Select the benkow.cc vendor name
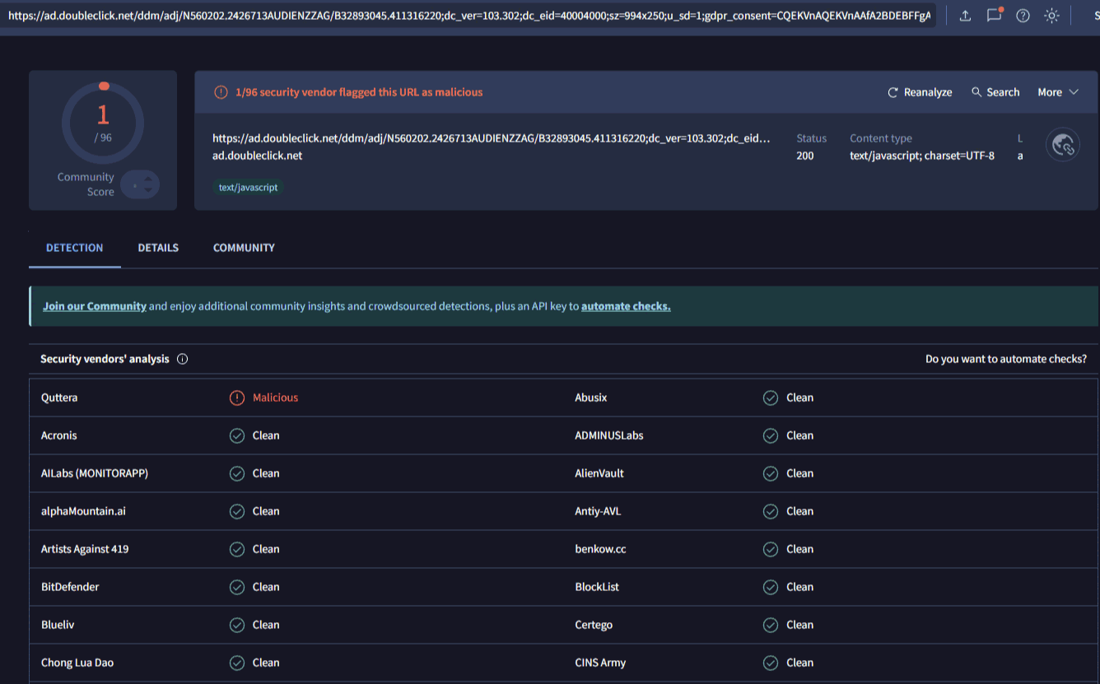The image size is (1100, 684). pyautogui.click(x=600, y=549)
